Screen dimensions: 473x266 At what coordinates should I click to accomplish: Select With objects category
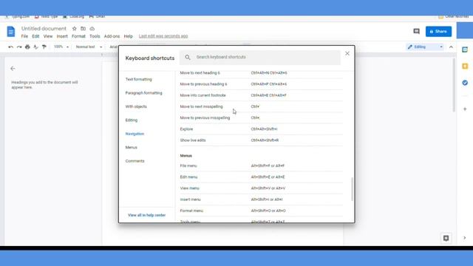click(x=136, y=106)
